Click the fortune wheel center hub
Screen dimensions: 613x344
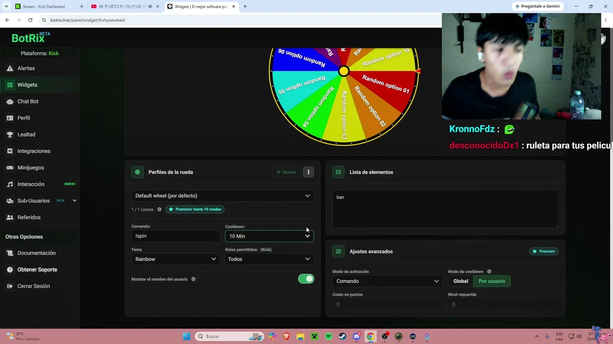click(344, 71)
